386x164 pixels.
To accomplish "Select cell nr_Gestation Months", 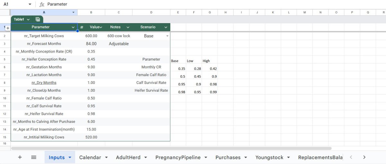I will [44, 67].
